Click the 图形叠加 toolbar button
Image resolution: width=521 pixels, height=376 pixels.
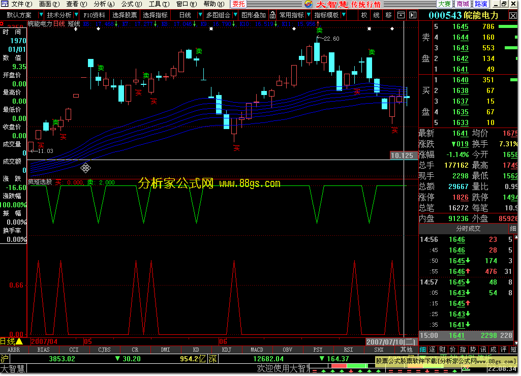coord(254,15)
